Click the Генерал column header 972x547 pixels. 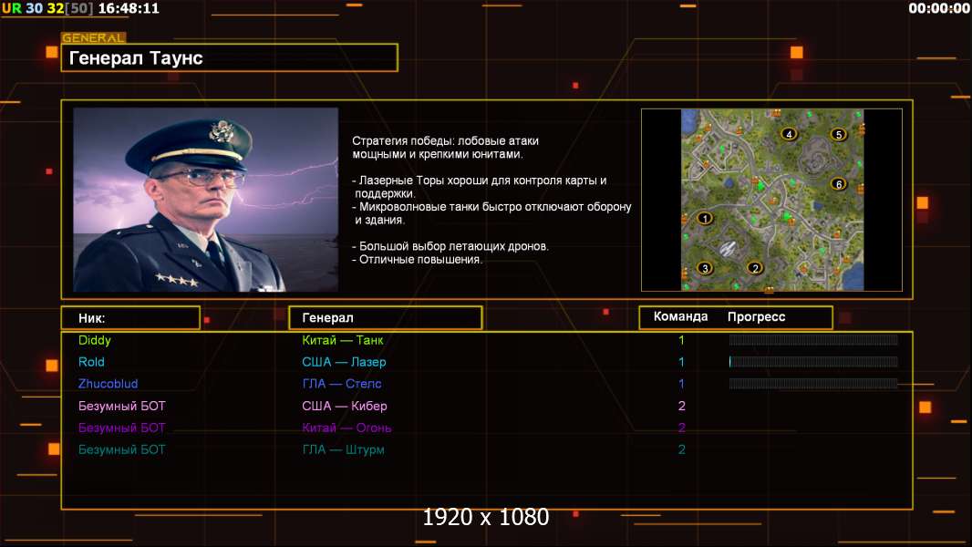[386, 318]
